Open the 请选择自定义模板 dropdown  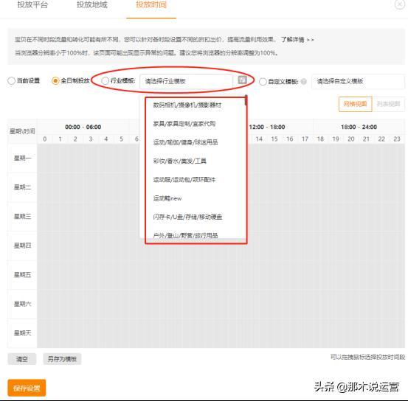coord(358,81)
